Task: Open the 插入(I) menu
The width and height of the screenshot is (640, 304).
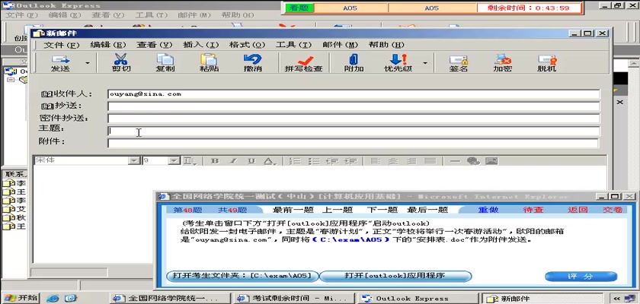Action: point(201,45)
